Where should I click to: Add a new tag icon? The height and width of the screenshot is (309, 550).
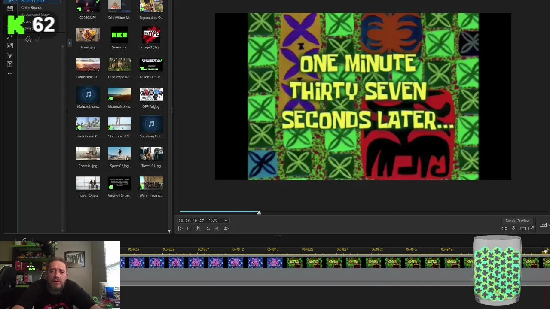coord(28,39)
